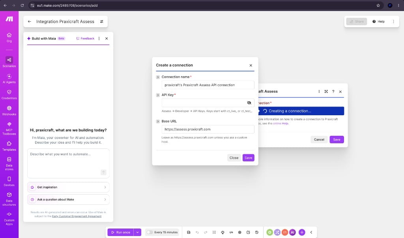Click the purple AI icon in toolbar
404x238 pixels.
click(x=292, y=232)
